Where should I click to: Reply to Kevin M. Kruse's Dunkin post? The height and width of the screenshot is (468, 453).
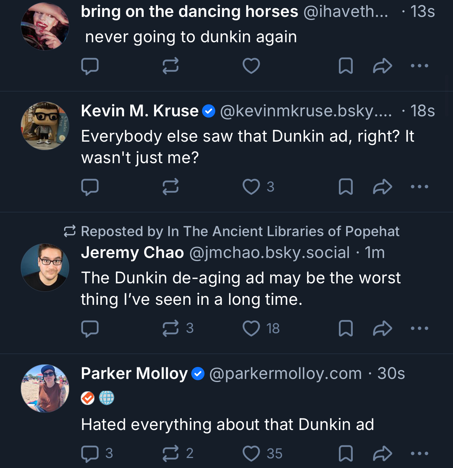[90, 187]
